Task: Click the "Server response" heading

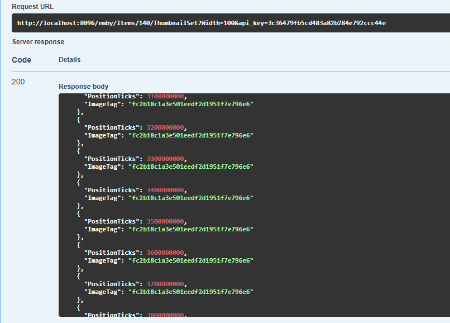Action: [x=38, y=42]
